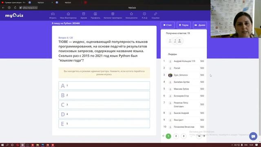Click Egor_Simonov's avatar in leaders list
The image size is (261, 147).
(x=170, y=75)
